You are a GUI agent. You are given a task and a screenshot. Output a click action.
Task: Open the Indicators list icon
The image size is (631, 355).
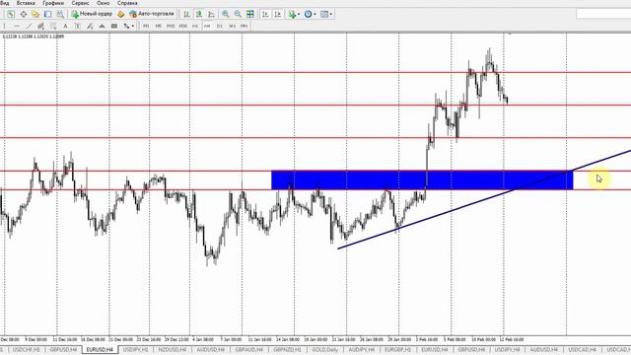tap(292, 14)
